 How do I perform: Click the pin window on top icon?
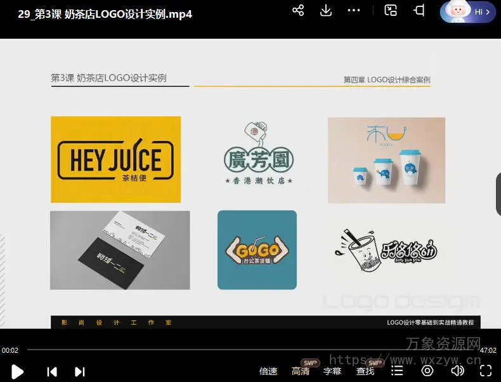tap(419, 11)
